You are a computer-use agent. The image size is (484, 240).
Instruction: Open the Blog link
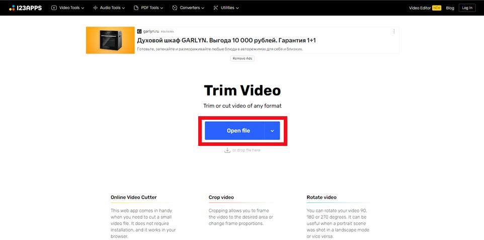point(450,8)
